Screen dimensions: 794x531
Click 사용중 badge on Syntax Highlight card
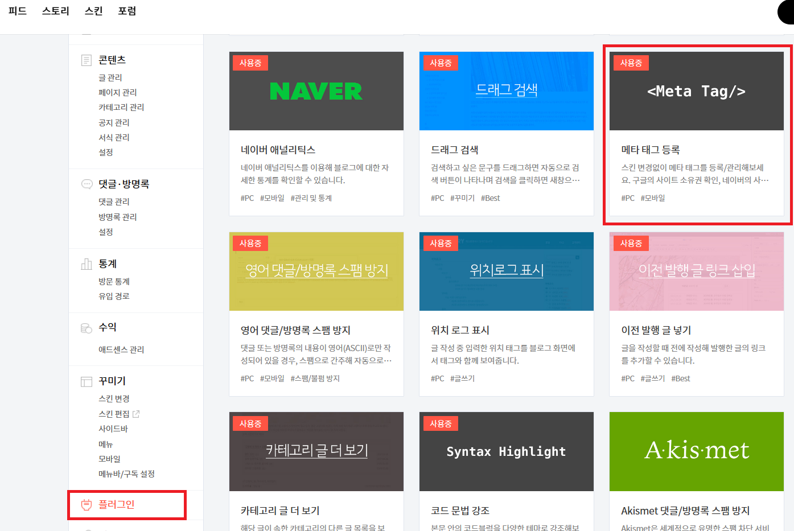pyautogui.click(x=441, y=424)
